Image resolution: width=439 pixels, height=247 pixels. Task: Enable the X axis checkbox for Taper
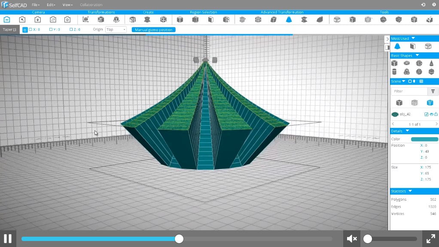click(30, 29)
